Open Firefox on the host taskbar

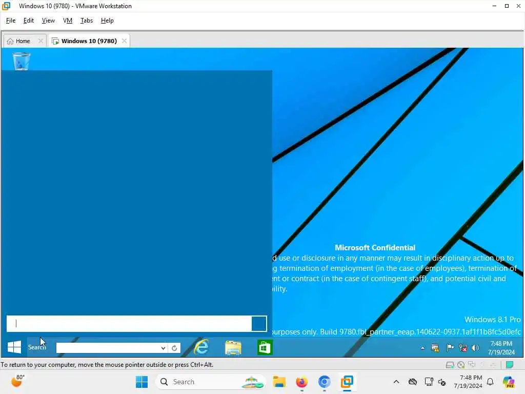[x=301, y=382]
